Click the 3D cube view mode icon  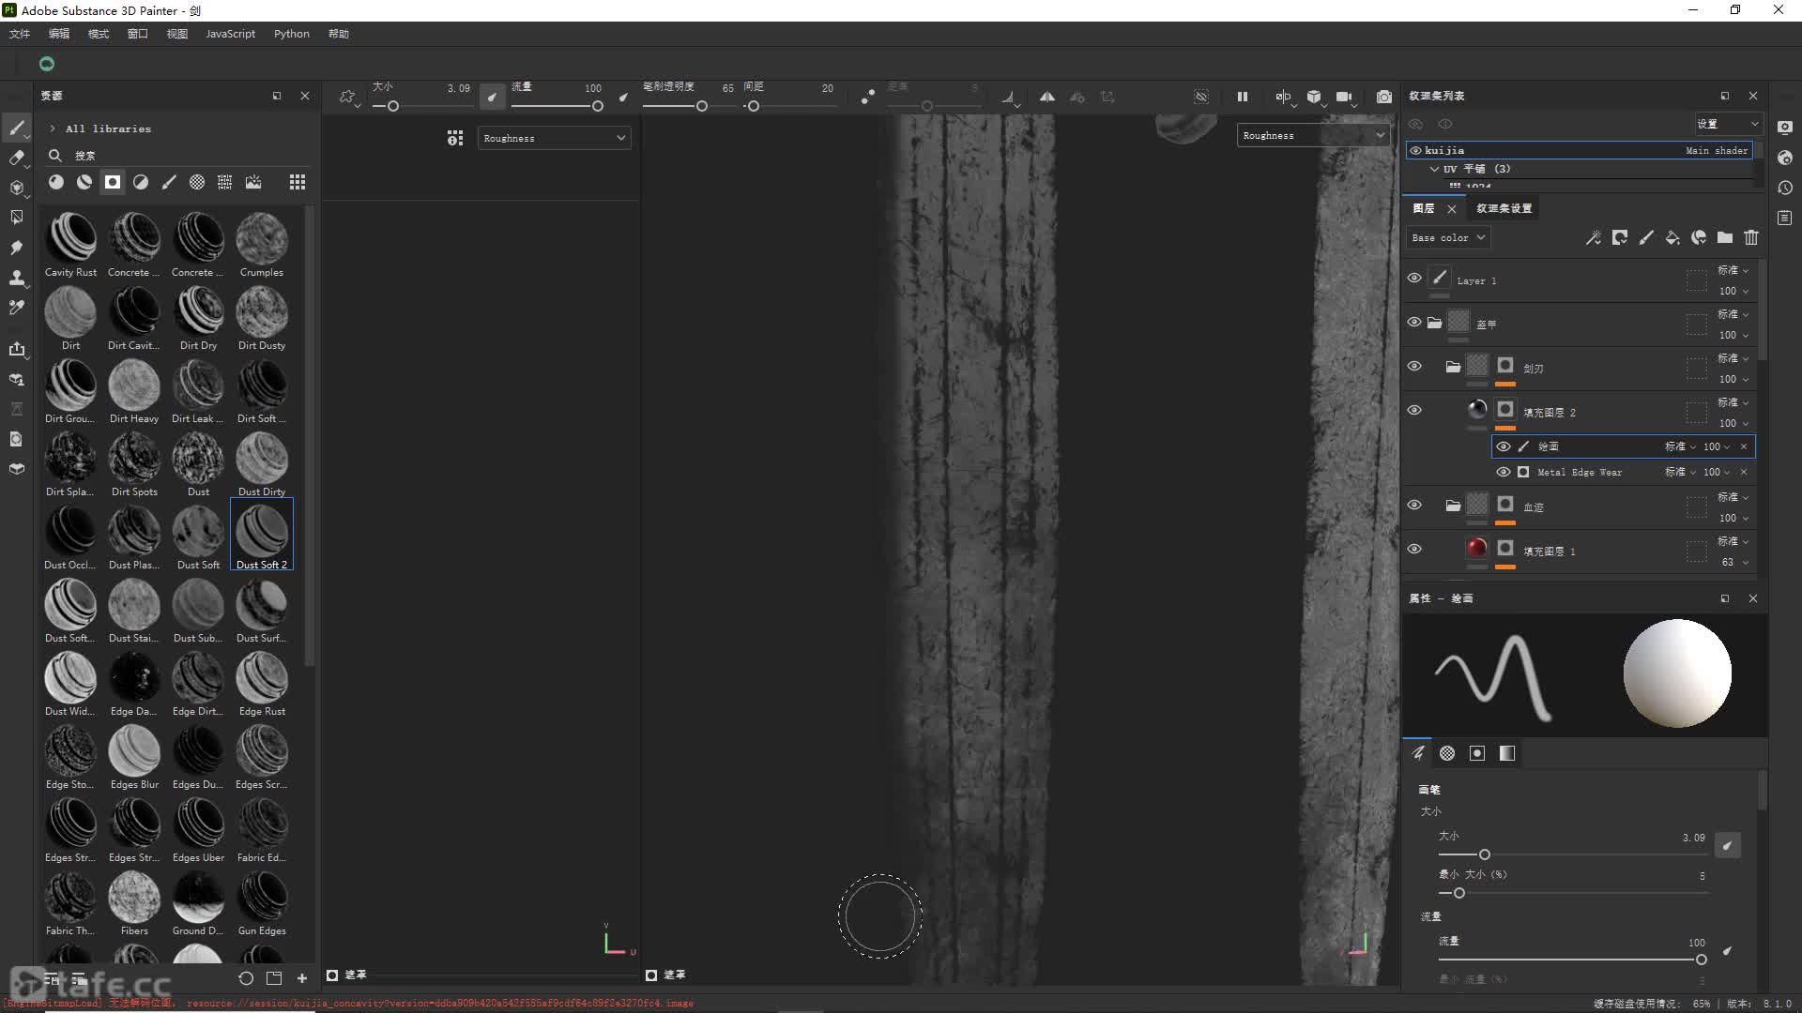point(1314,97)
